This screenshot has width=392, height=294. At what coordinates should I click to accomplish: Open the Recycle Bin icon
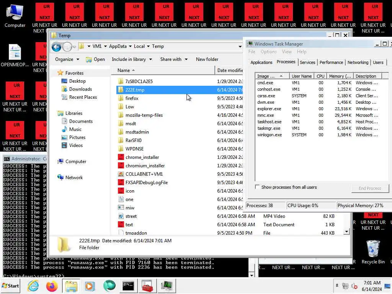(373, 252)
